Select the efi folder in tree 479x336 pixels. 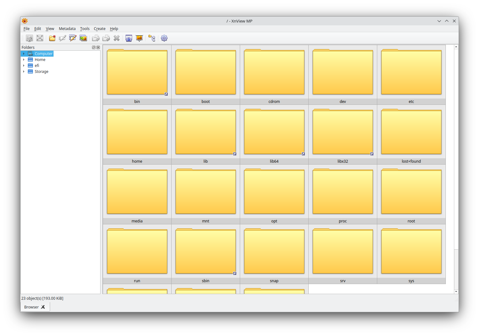click(37, 66)
